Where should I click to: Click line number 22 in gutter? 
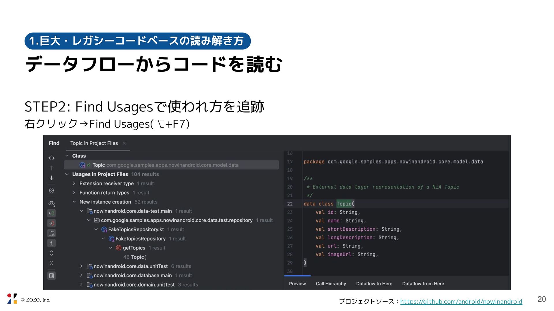(x=290, y=204)
